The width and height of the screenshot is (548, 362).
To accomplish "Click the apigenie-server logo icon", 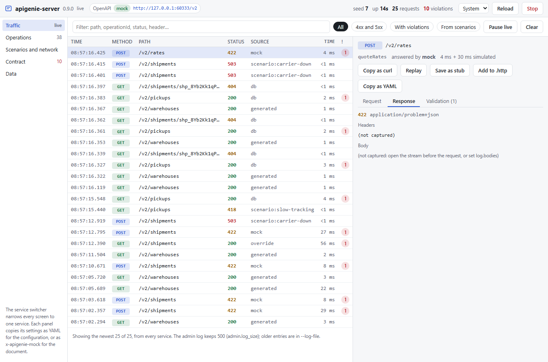I will pyautogui.click(x=8, y=8).
